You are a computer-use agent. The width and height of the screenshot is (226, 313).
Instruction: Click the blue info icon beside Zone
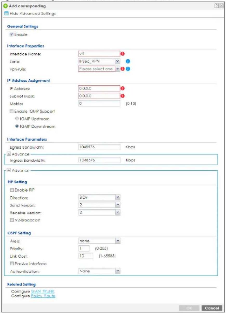pos(128,62)
